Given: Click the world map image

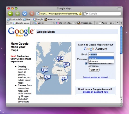Looking at the screenshot, I should pyautogui.click(x=53, y=68).
